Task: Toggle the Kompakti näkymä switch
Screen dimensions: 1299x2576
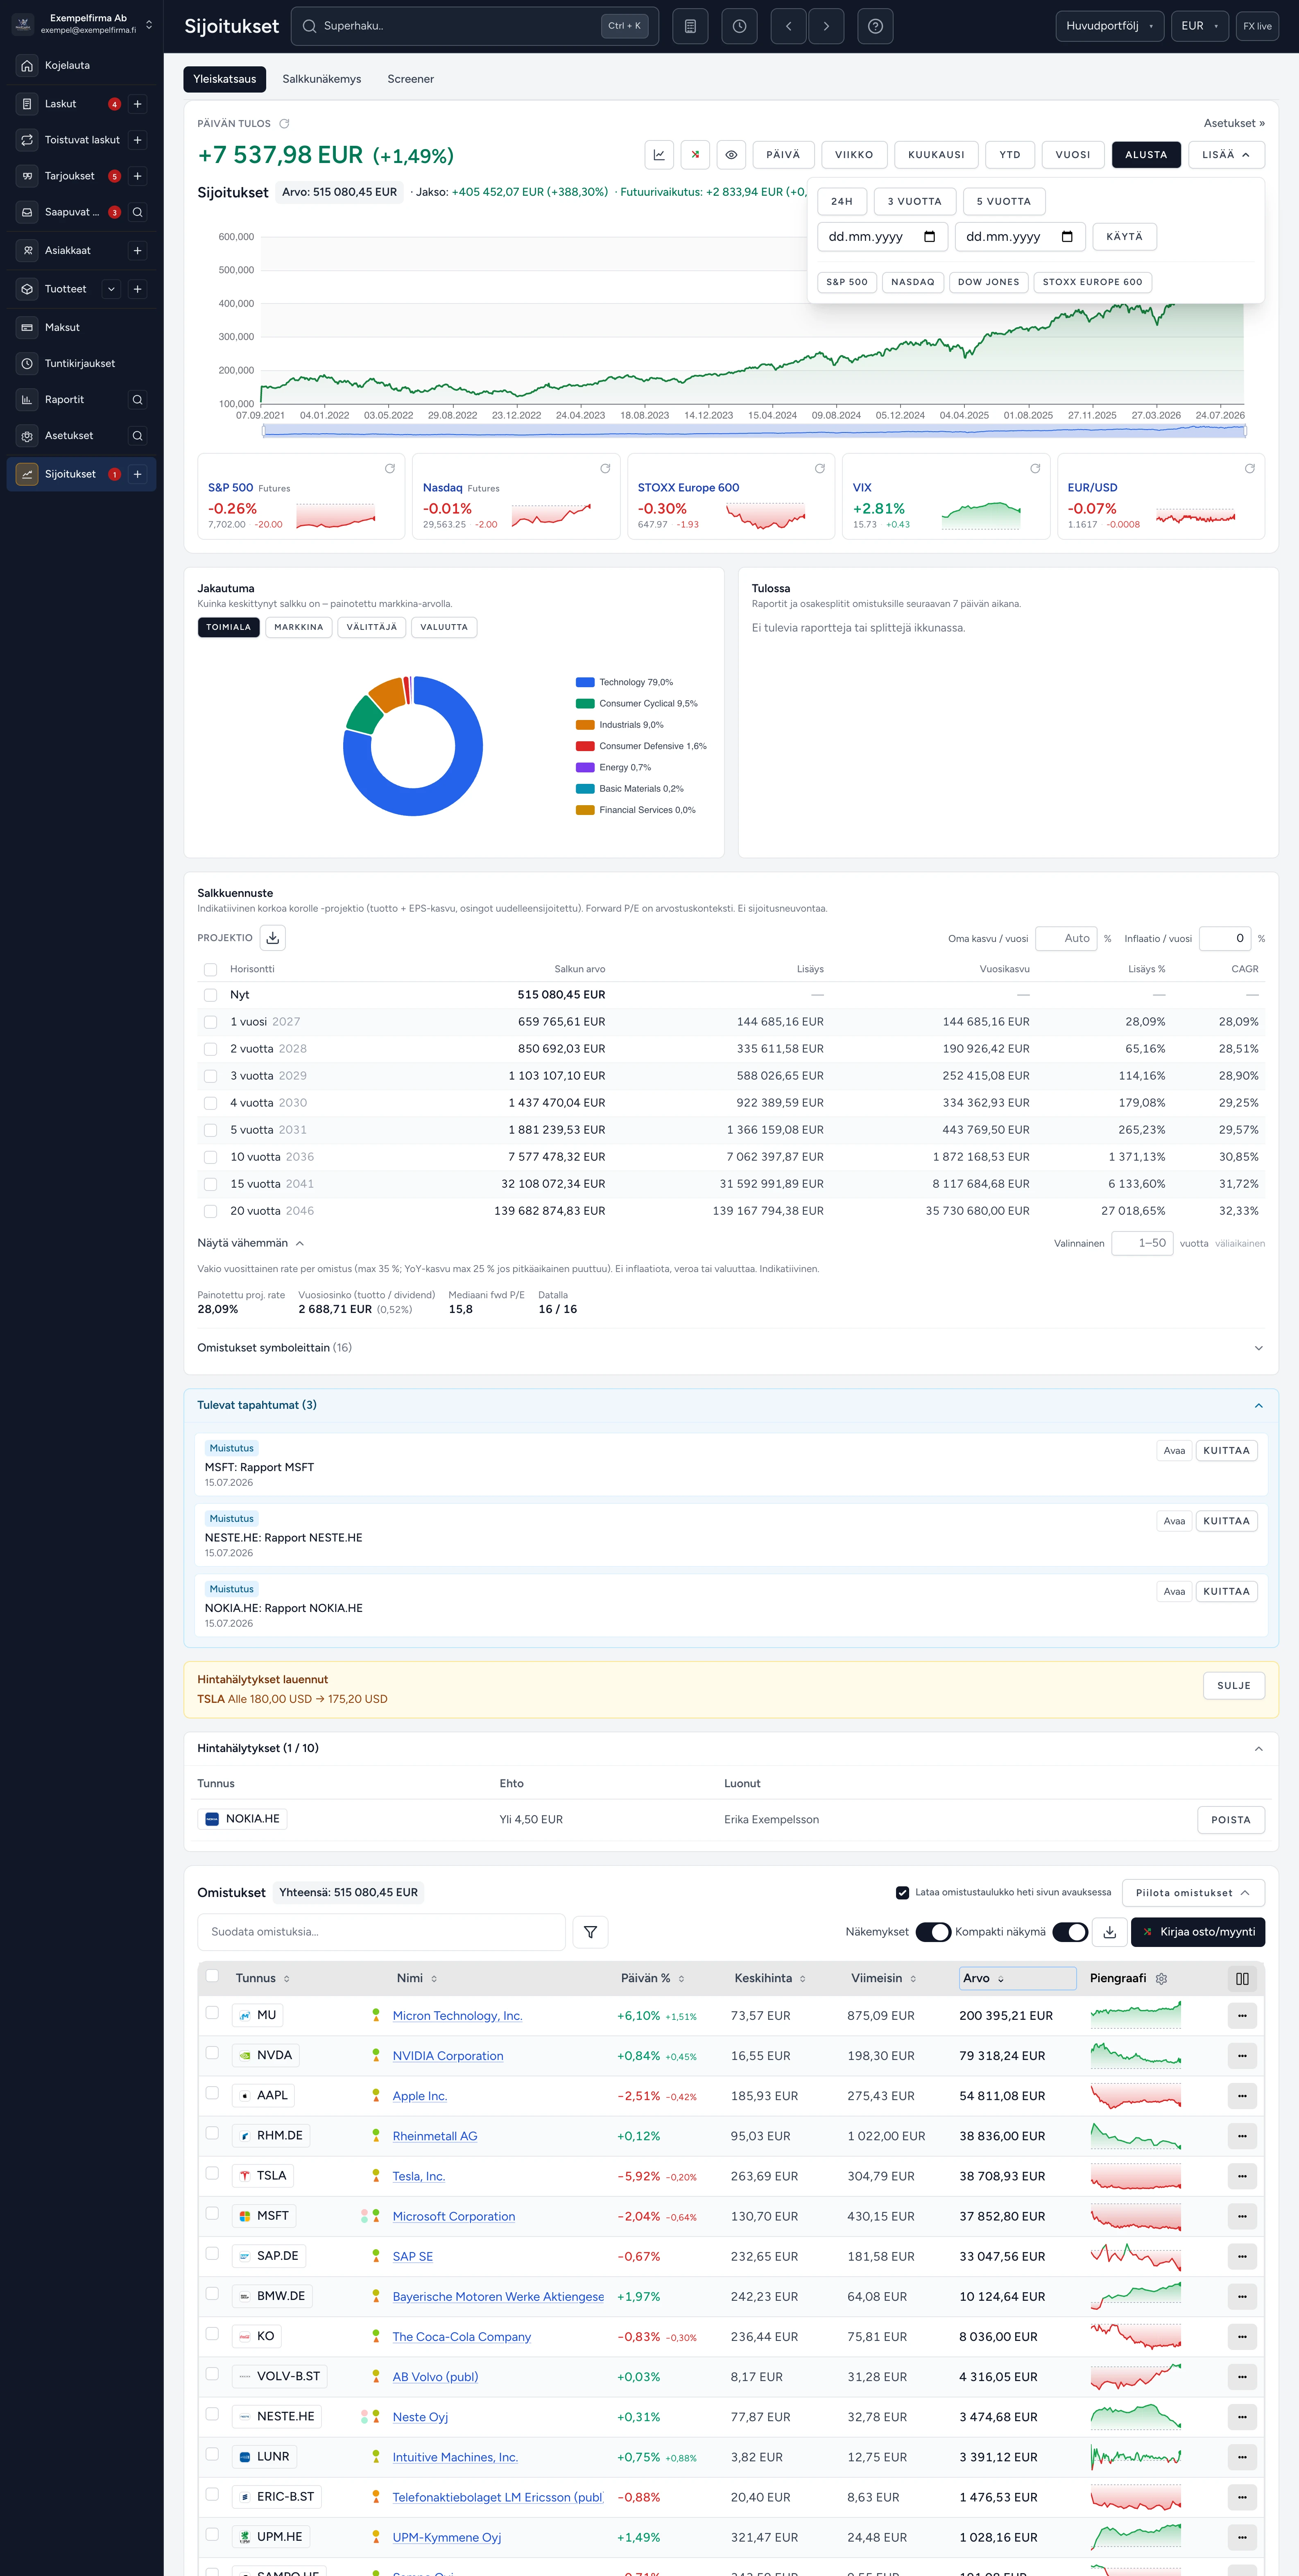Action: (1070, 1932)
